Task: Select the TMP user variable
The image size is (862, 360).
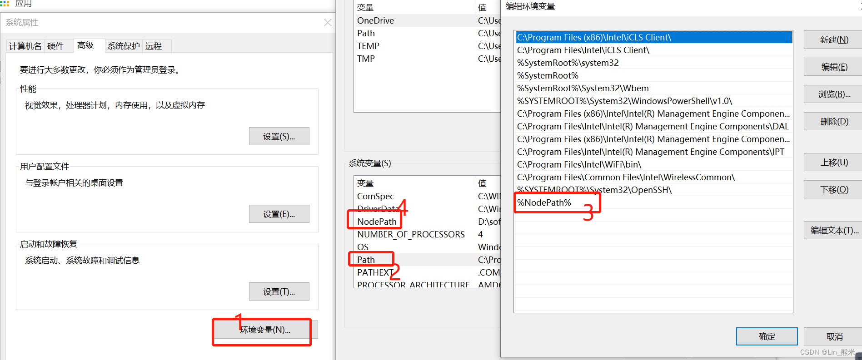Action: (427, 59)
